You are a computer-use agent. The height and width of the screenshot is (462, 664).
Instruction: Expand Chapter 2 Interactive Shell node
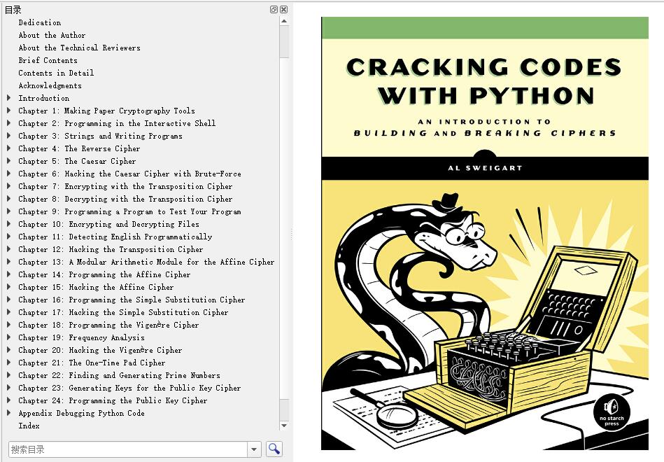pyautogui.click(x=9, y=123)
